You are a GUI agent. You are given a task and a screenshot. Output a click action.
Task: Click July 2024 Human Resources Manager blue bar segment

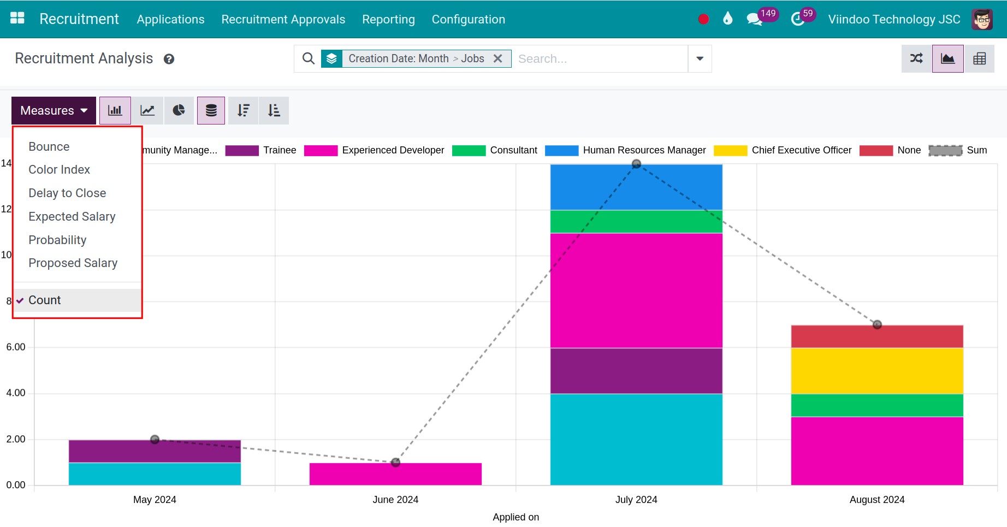(x=636, y=187)
